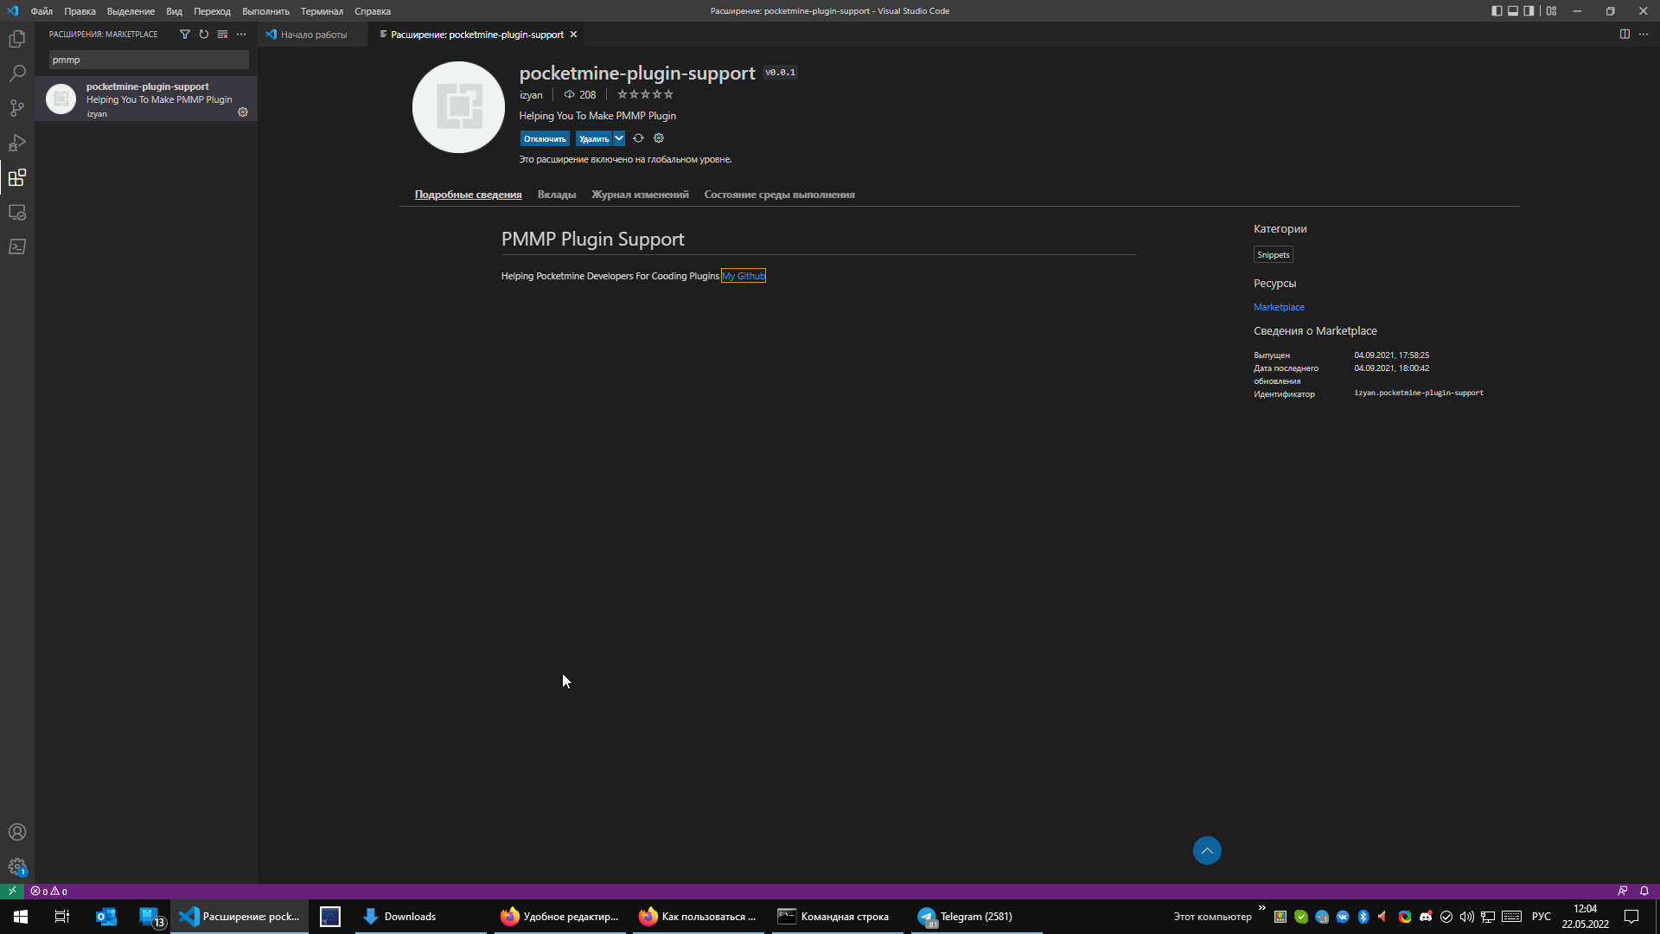Viewport: 1660px width, 934px height.
Task: Open the My Github link
Action: [x=744, y=276]
